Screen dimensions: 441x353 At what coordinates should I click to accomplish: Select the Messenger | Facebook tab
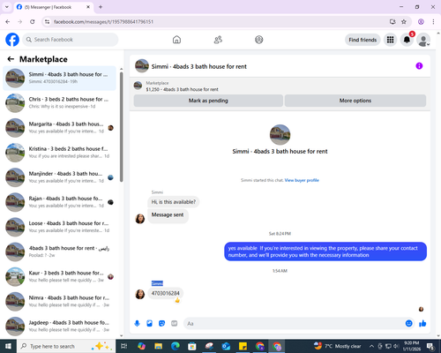[x=53, y=7]
